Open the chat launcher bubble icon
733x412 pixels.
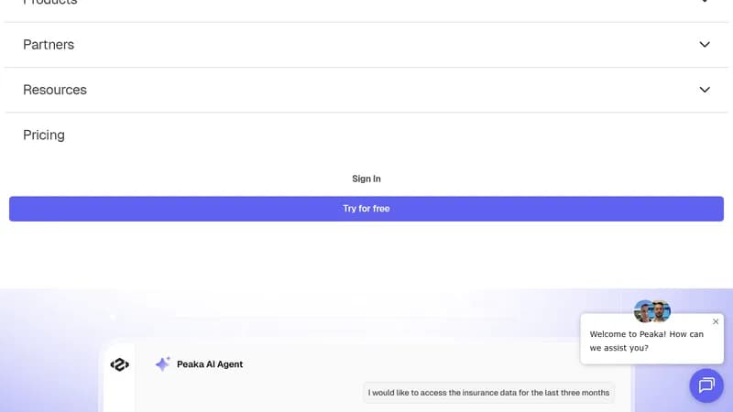click(706, 385)
